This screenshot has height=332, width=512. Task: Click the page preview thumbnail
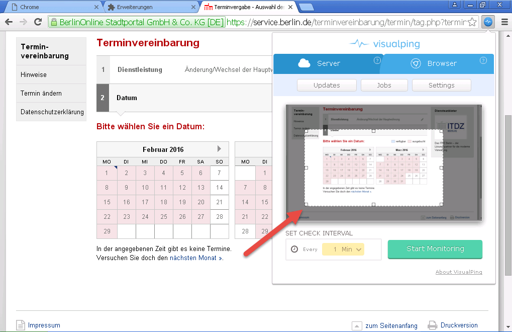[x=384, y=163]
